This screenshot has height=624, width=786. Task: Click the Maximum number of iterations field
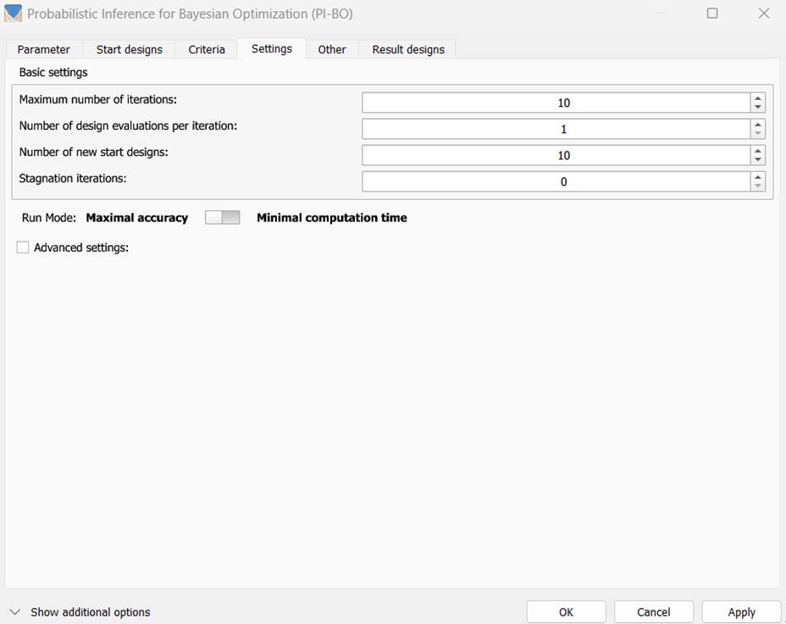click(x=556, y=103)
